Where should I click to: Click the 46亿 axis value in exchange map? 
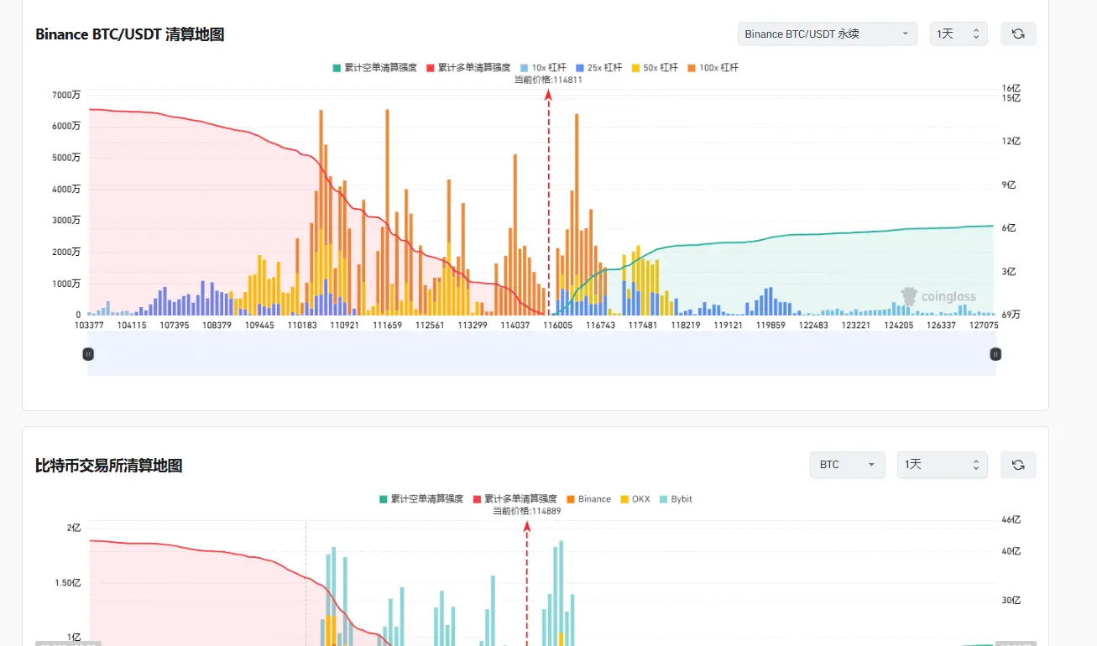[x=1011, y=520]
